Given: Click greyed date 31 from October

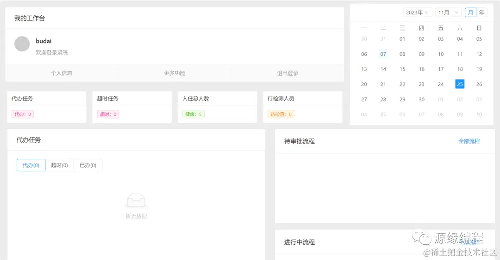Looking at the screenshot, I should [x=383, y=39].
